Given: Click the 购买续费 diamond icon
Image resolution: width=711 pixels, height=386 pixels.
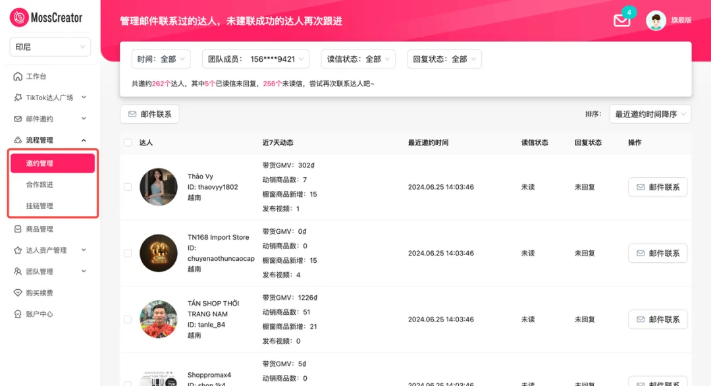Looking at the screenshot, I should click(x=18, y=292).
